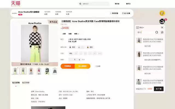Click the 官方正品 badge

point(53,22)
